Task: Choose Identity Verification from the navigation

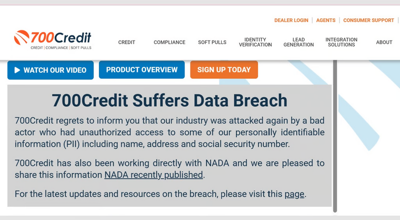Action: [255, 42]
